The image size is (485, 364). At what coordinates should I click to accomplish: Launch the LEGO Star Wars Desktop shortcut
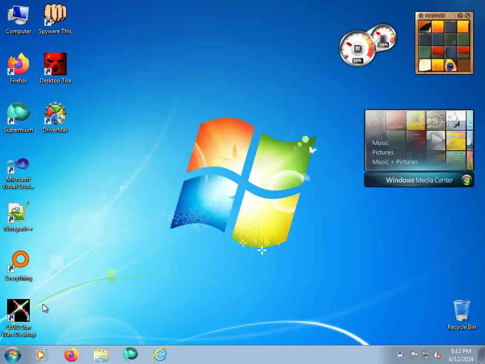[x=18, y=318]
